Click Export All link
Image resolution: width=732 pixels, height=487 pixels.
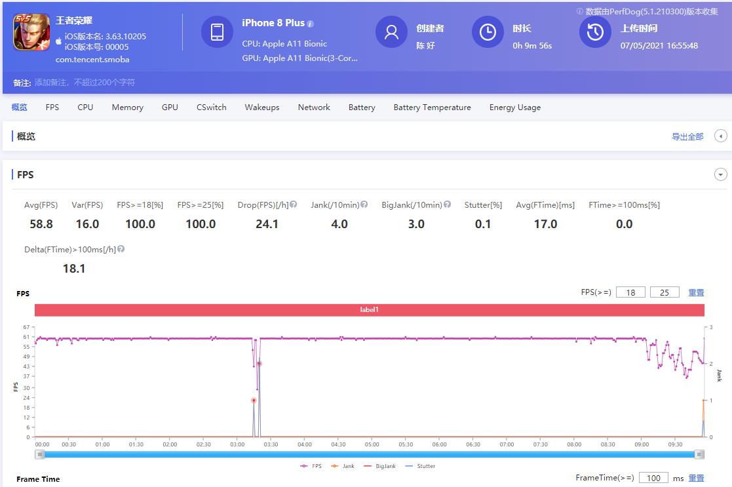point(687,137)
